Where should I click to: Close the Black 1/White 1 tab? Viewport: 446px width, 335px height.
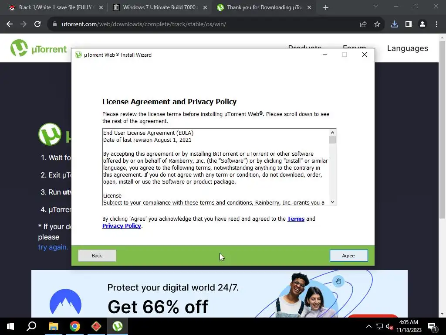pyautogui.click(x=101, y=8)
